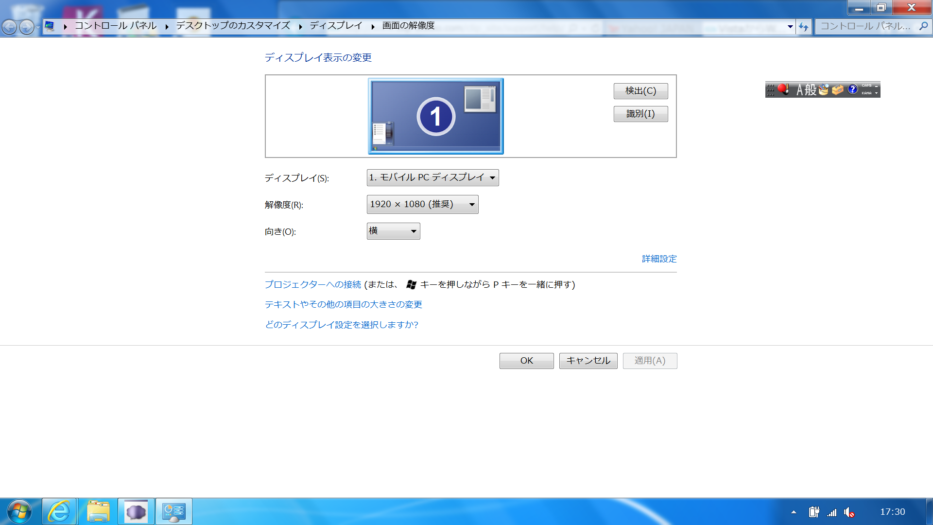Image resolution: width=933 pixels, height=525 pixels.
Task: Open the IME toolbox icon
Action: [x=837, y=89]
